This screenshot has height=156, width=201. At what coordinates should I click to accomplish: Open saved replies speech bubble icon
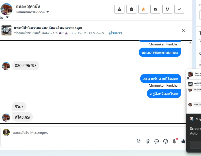pos(157,141)
